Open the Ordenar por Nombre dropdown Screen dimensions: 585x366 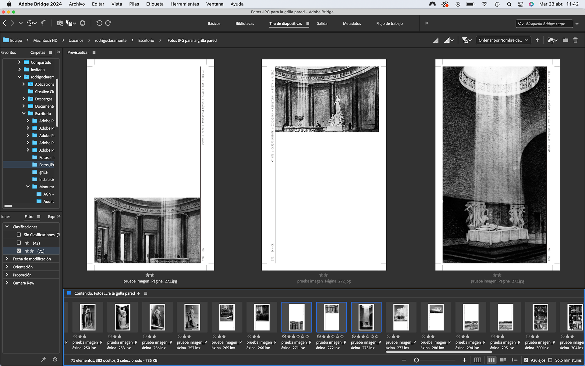(503, 40)
